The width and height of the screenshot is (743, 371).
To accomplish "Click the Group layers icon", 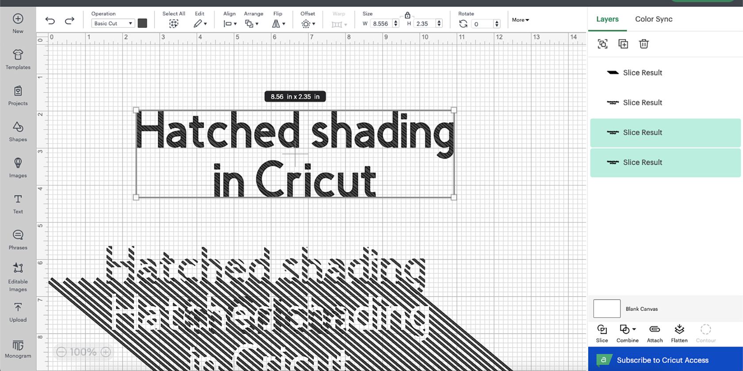I will [602, 44].
